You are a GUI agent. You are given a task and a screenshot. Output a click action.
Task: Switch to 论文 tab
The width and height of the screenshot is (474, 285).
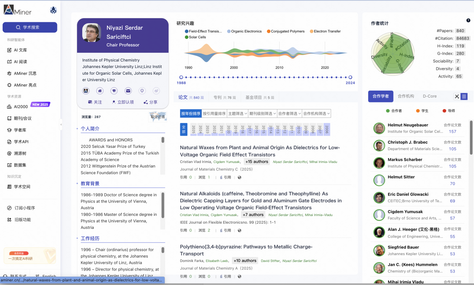191,97
